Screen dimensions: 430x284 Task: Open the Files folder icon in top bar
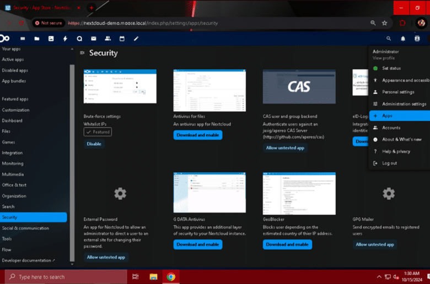37,39
